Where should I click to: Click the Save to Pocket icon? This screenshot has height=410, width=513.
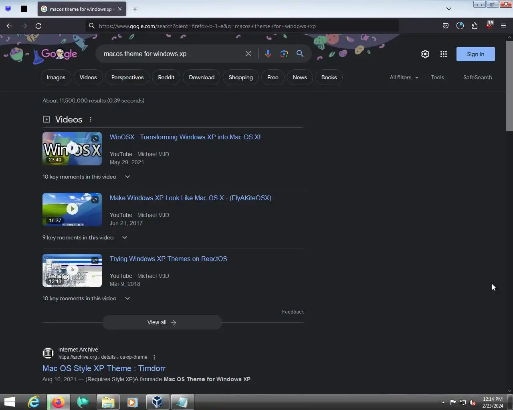pos(446,26)
